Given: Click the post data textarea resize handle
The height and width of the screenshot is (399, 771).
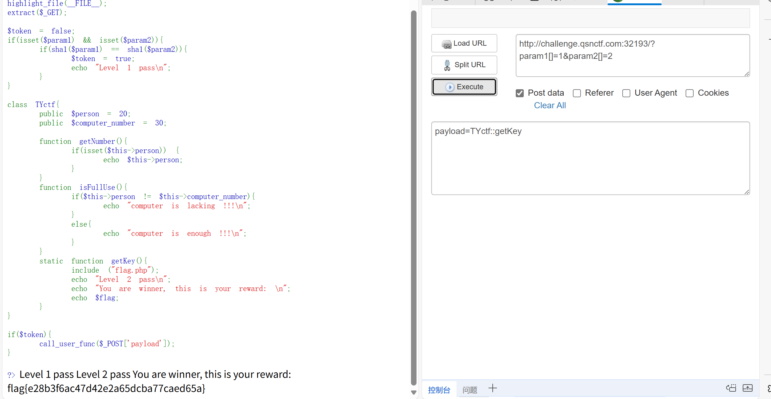Looking at the screenshot, I should tap(747, 192).
